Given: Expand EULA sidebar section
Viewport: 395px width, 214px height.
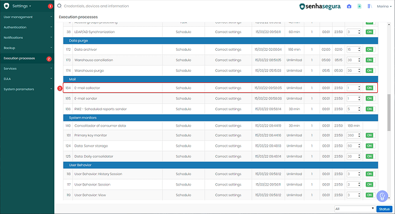Looking at the screenshot, I should 27,79.
